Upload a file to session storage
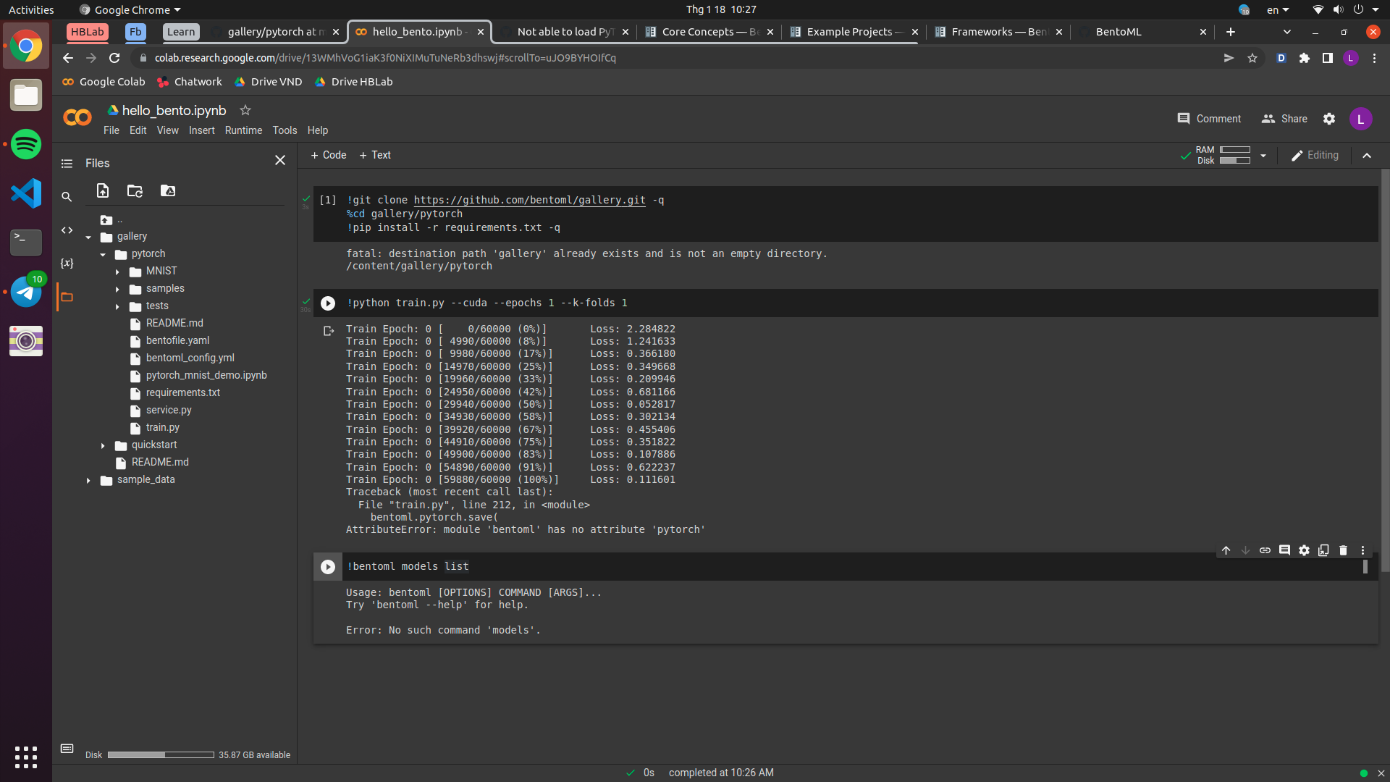The height and width of the screenshot is (782, 1390). 102,190
